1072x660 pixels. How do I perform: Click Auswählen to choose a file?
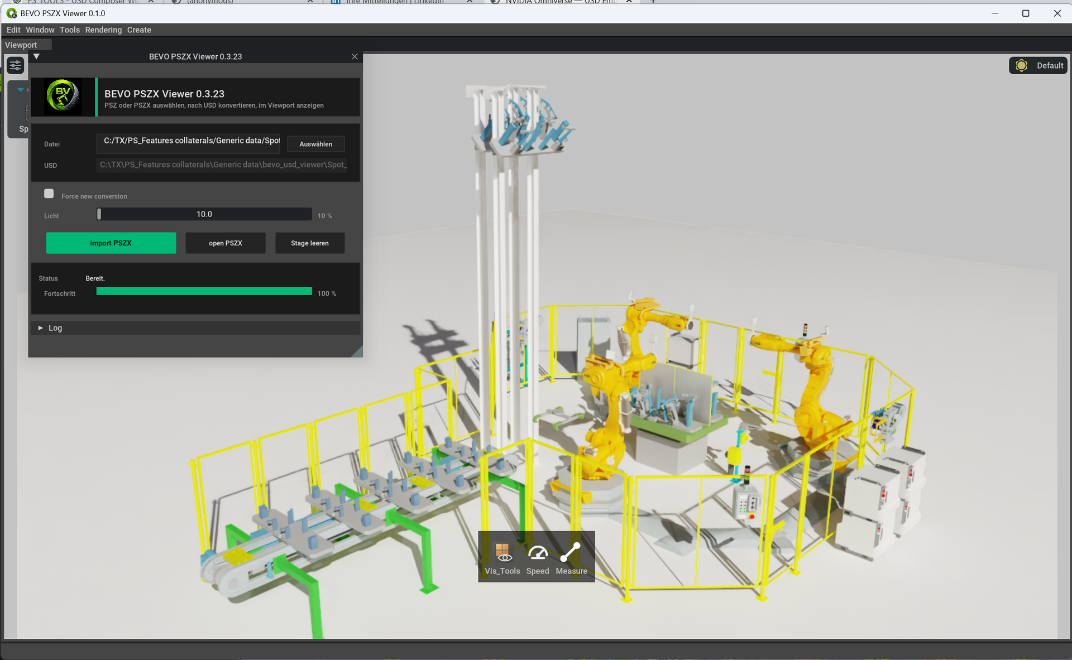316,144
